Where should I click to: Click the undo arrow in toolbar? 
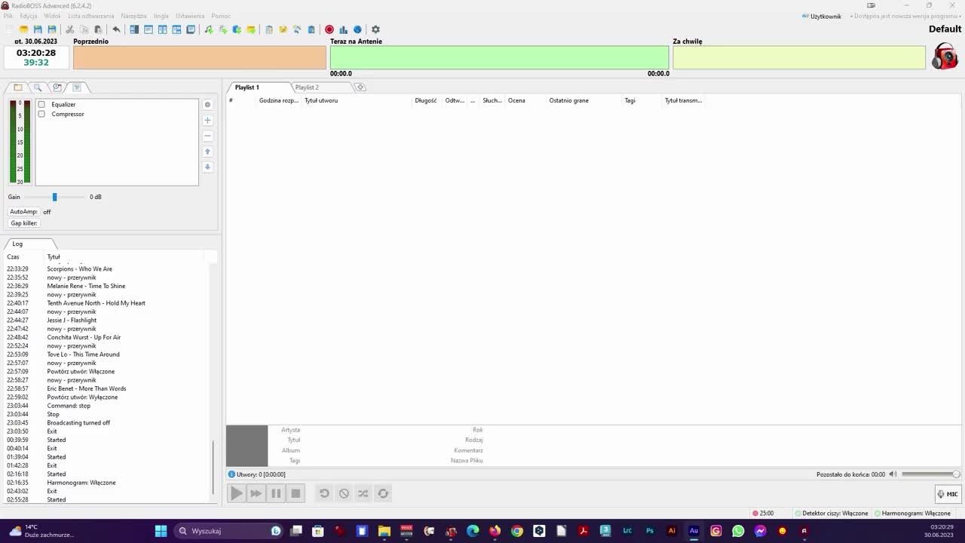[116, 29]
